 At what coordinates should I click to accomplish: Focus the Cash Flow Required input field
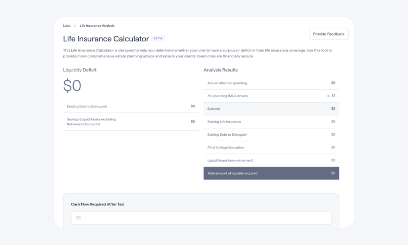tap(201, 217)
